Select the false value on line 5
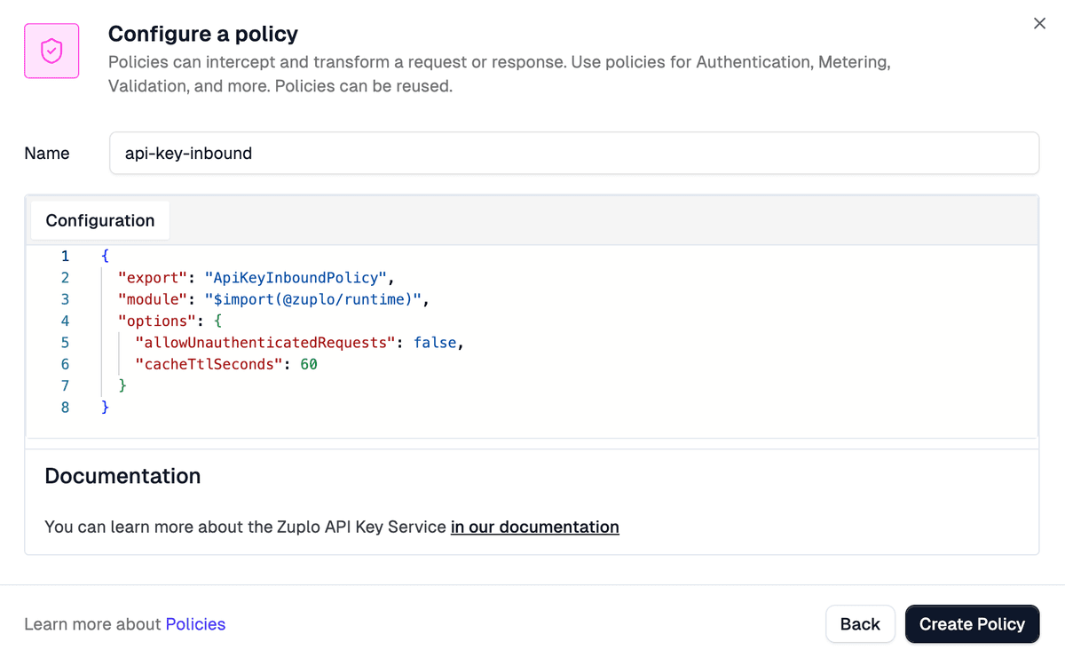Image resolution: width=1065 pixels, height=658 pixels. 435,342
